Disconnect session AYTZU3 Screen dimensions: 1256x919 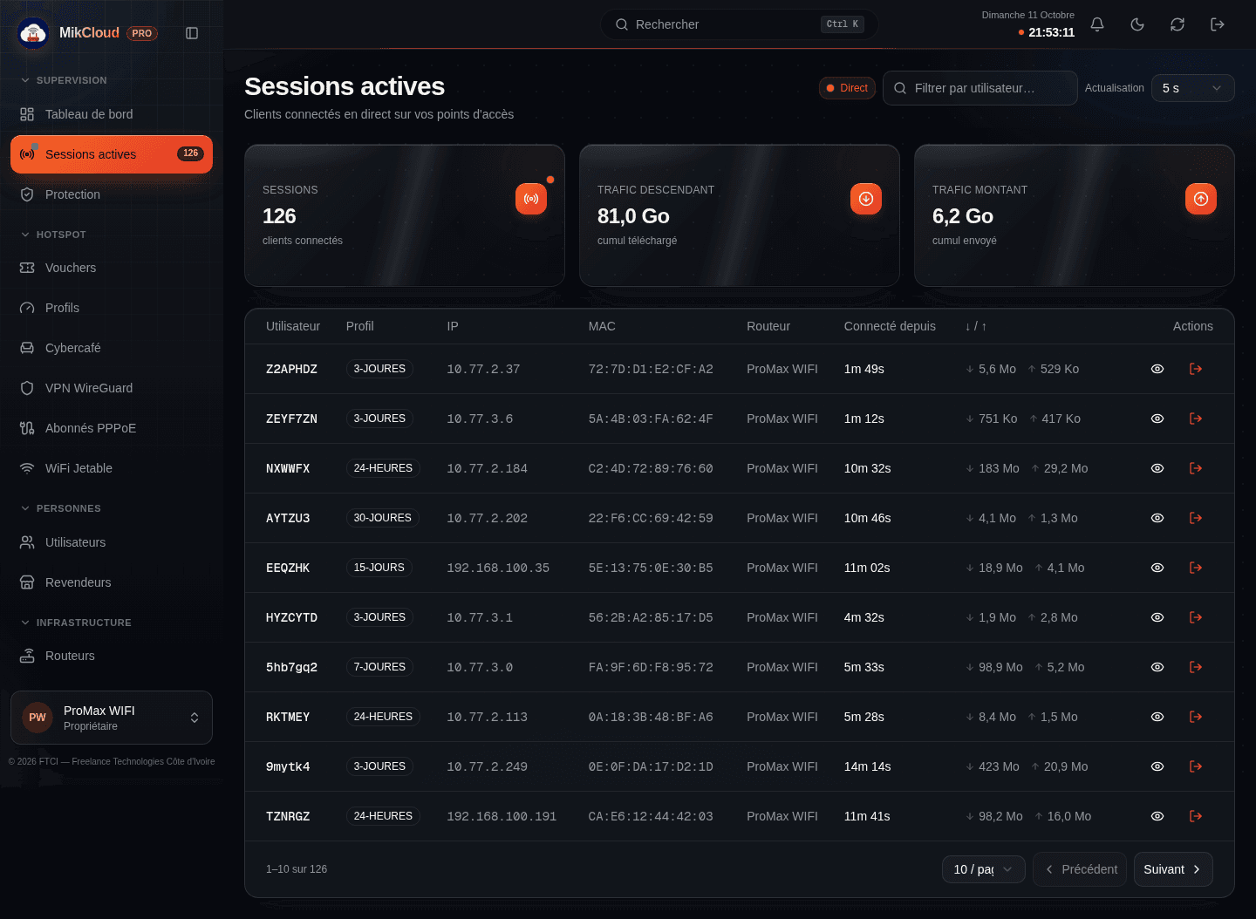pyautogui.click(x=1196, y=518)
